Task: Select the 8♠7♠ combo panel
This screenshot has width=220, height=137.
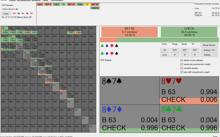Action: [130, 90]
